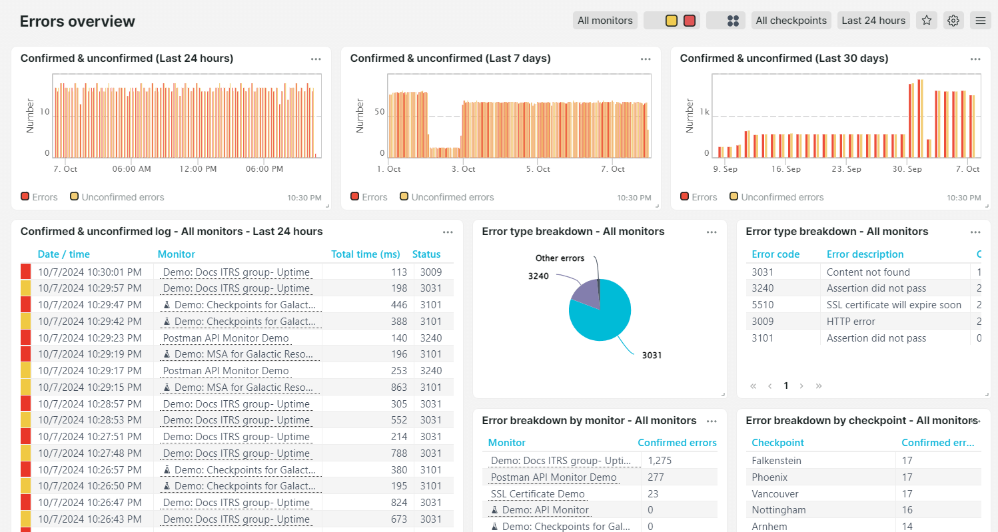Toggle the Errors legend in the Last 24 hours chart
998x532 pixels.
[39, 197]
